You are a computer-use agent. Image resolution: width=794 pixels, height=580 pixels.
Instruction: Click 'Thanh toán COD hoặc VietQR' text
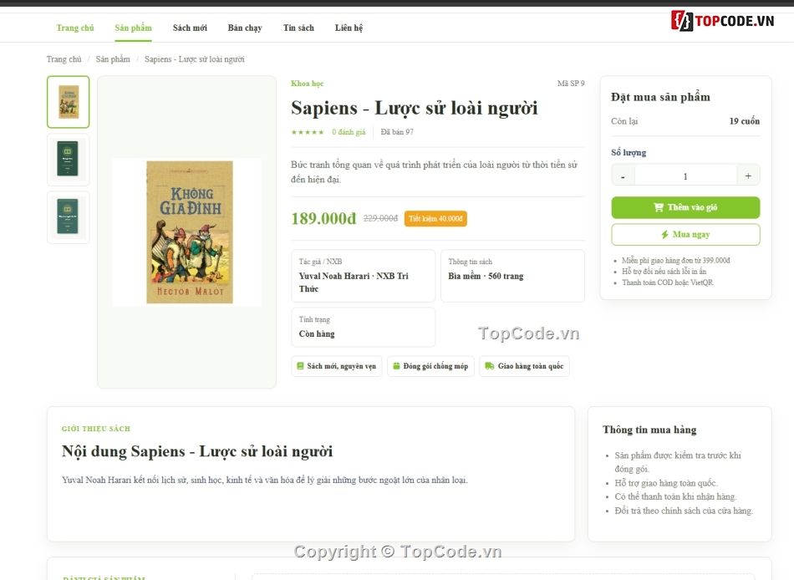pyautogui.click(x=668, y=282)
